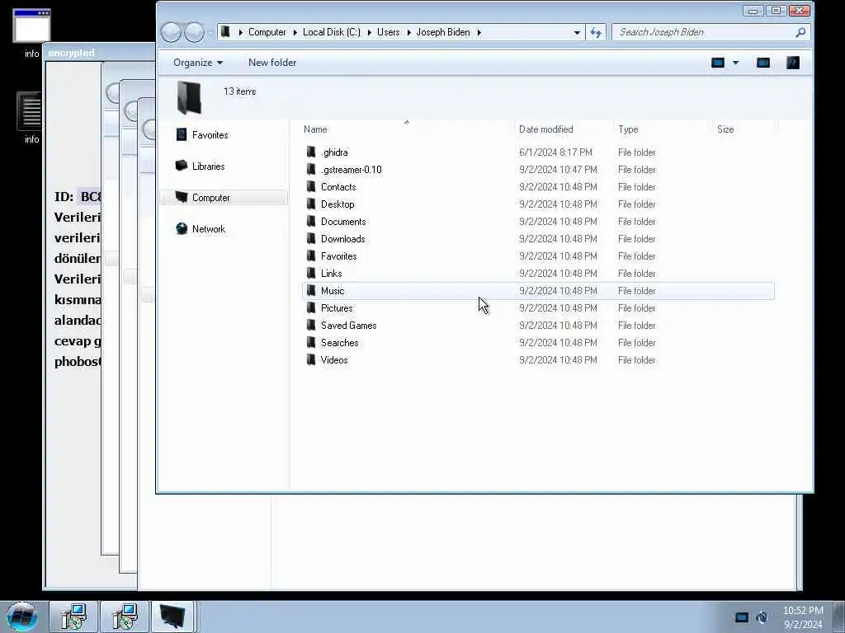Click the info desktop icon with window image
This screenshot has height=633, width=845.
(x=31, y=33)
